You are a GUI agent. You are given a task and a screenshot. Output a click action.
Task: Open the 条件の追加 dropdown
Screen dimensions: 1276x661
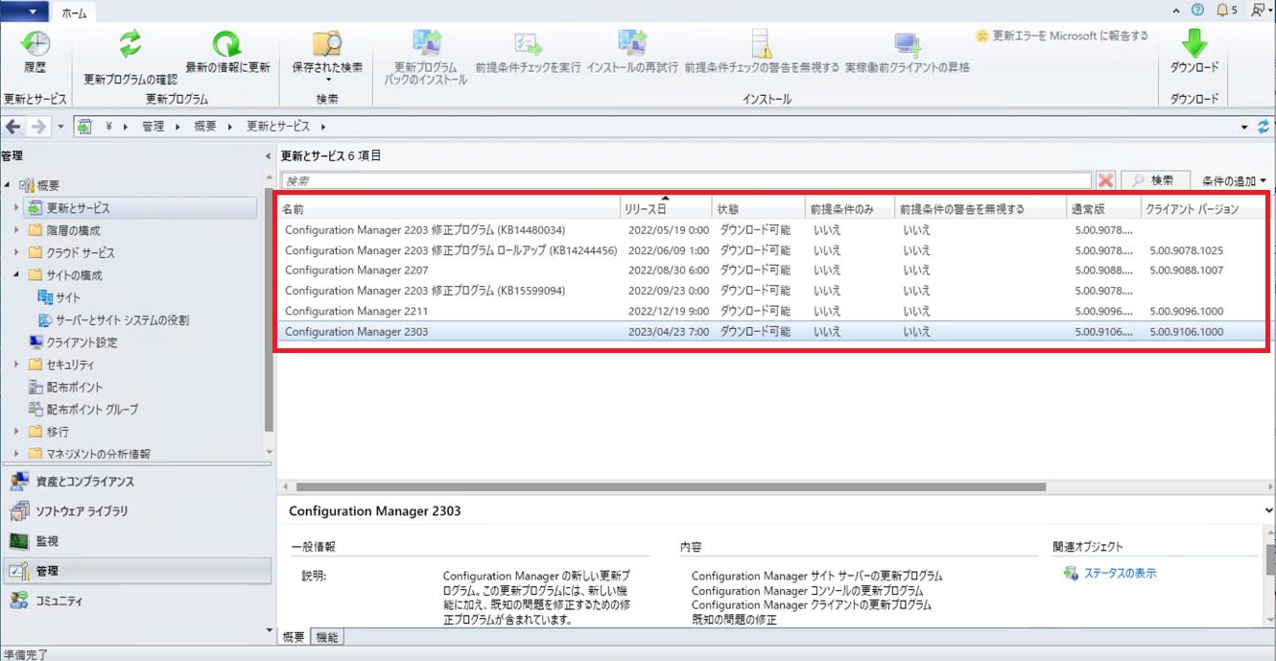click(1234, 180)
